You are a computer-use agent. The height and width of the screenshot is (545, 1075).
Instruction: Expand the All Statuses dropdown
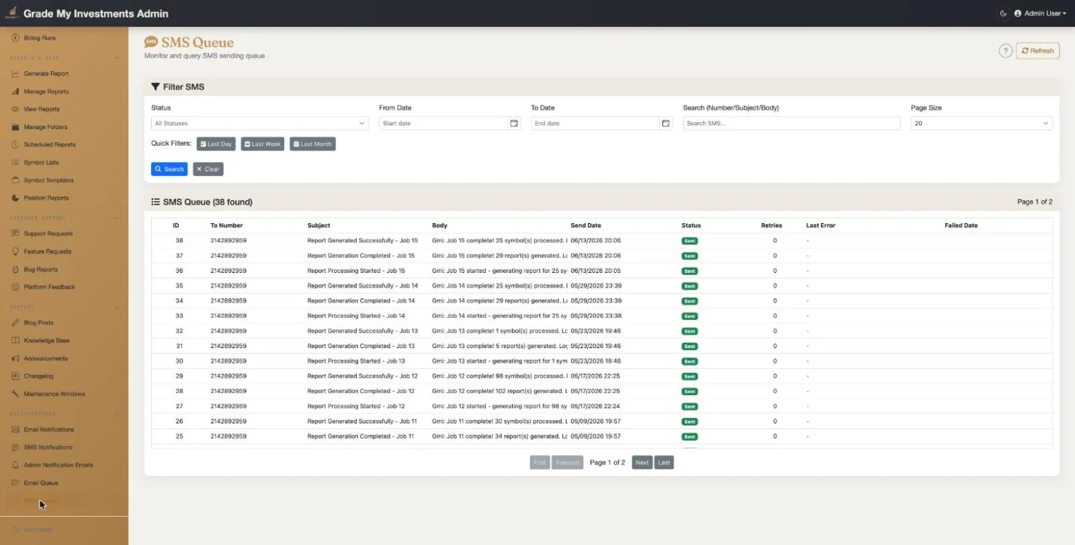260,124
